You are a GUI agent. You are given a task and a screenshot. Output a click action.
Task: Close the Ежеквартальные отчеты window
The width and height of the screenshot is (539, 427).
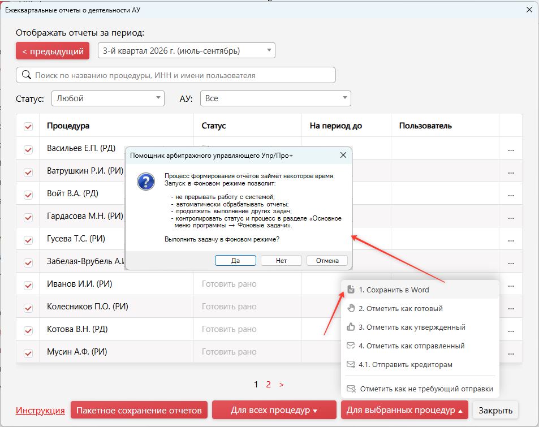tap(529, 10)
